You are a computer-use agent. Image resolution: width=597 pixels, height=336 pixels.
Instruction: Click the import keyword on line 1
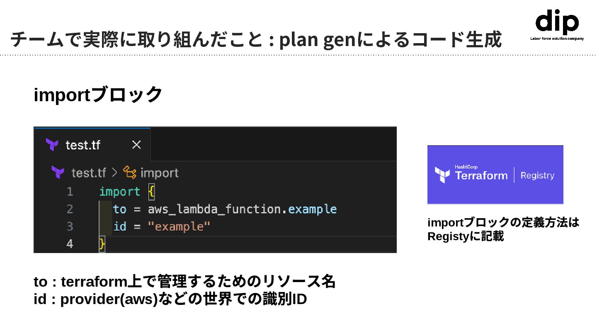(119, 192)
